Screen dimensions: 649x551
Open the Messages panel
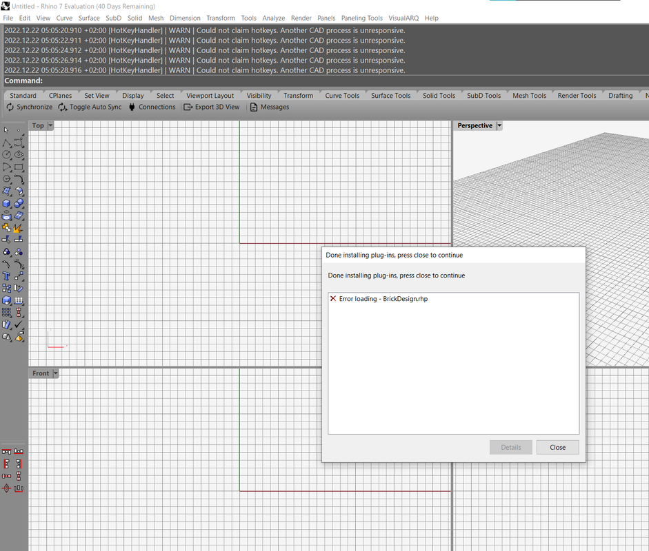[x=270, y=107]
